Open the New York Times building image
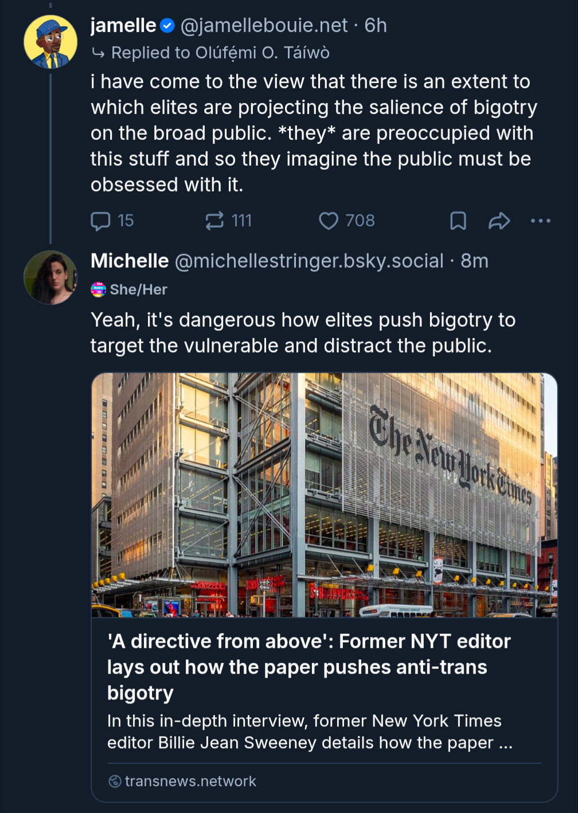 (x=324, y=495)
